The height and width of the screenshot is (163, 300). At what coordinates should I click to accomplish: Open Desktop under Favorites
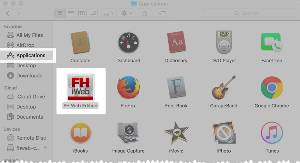pos(26,65)
